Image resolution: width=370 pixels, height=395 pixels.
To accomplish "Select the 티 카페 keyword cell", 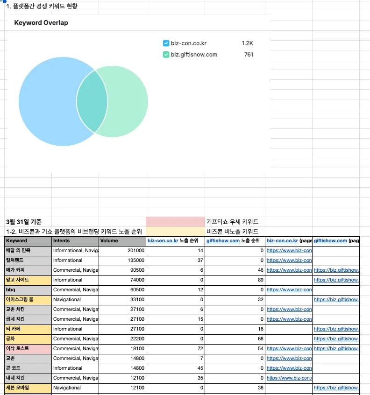I will click(28, 330).
